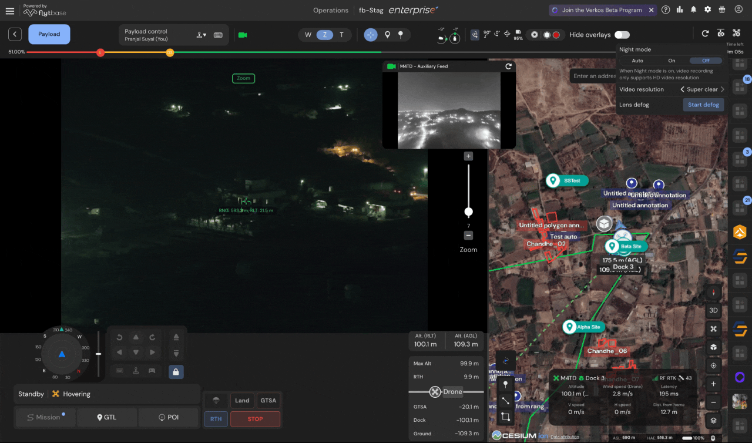Click the GTL button

[x=107, y=418]
